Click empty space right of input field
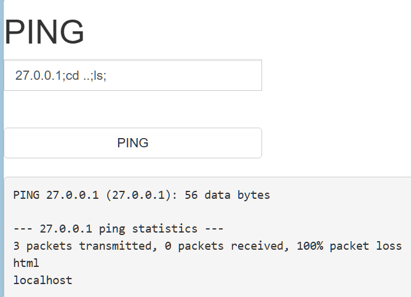411x297 pixels. (x=332, y=75)
